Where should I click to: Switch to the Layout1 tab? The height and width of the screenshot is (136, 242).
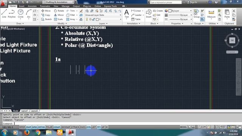point(25,111)
